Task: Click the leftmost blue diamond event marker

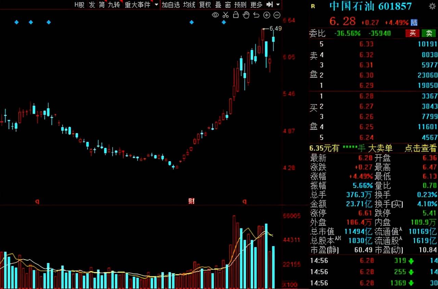Action: (16, 22)
